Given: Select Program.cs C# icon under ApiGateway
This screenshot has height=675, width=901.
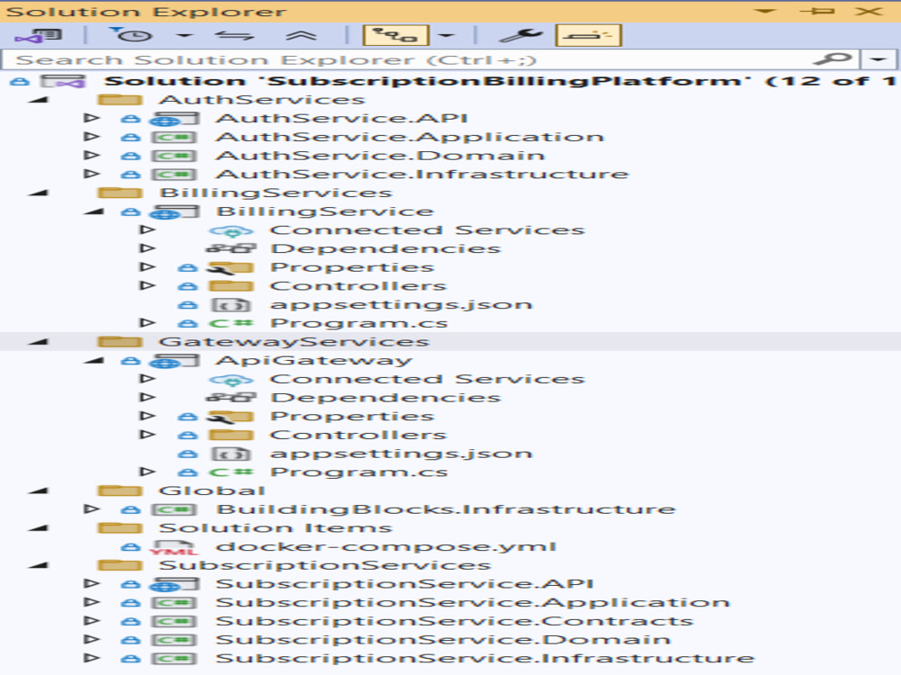Looking at the screenshot, I should (231, 472).
